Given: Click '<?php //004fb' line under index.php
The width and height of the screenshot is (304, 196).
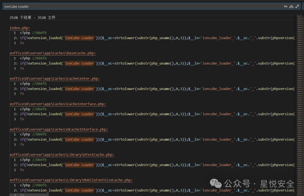Looking at the screenshot, I should tap(33, 33).
